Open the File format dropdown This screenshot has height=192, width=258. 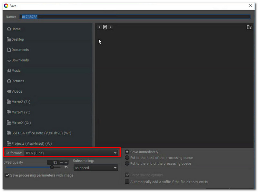tap(71, 153)
